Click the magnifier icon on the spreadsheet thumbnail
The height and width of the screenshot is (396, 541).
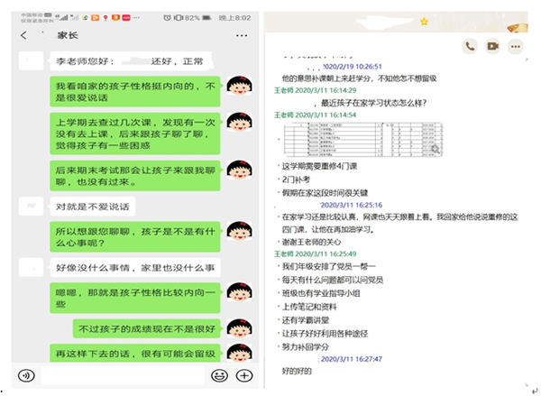coord(436,149)
